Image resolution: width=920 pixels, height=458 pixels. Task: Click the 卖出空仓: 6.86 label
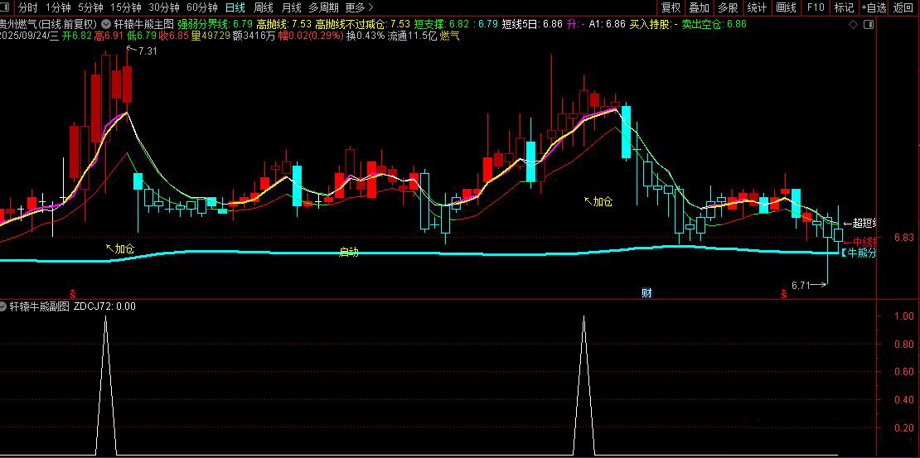pyautogui.click(x=714, y=25)
